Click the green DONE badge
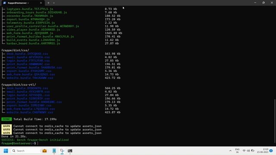This screenshot has width=276, height=155. tap(6, 119)
